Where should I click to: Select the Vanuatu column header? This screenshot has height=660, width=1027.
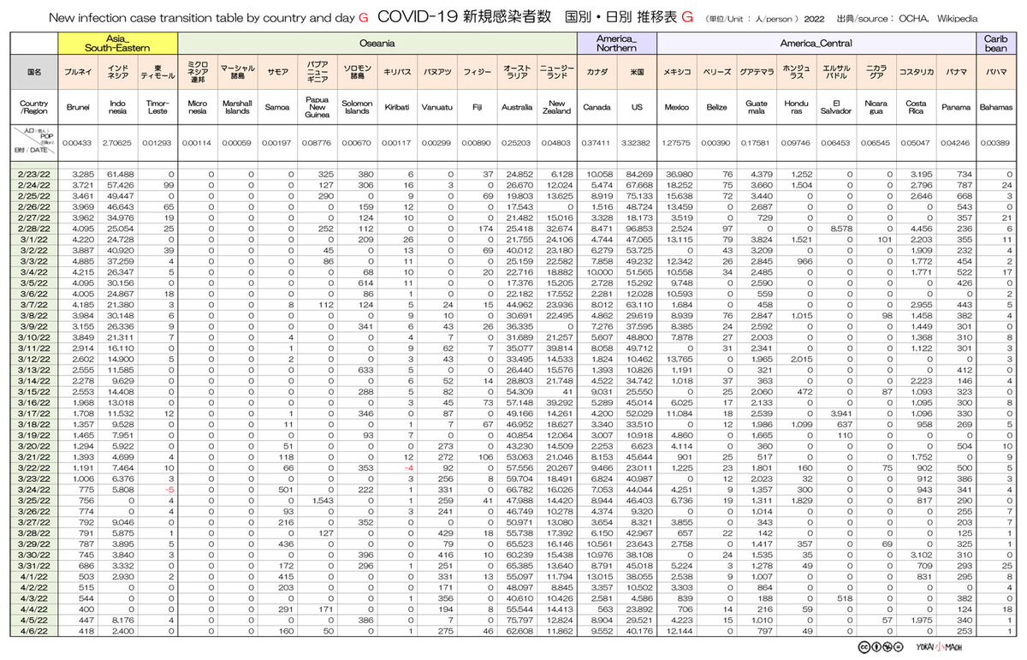point(437,108)
